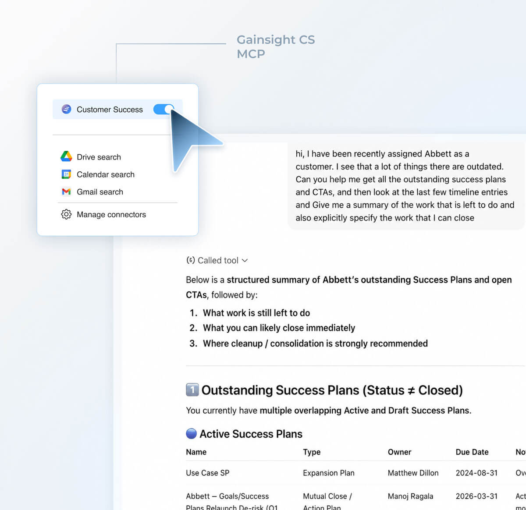The width and height of the screenshot is (526, 510).
Task: Toggle the Customer Success connector switch
Action: (163, 109)
